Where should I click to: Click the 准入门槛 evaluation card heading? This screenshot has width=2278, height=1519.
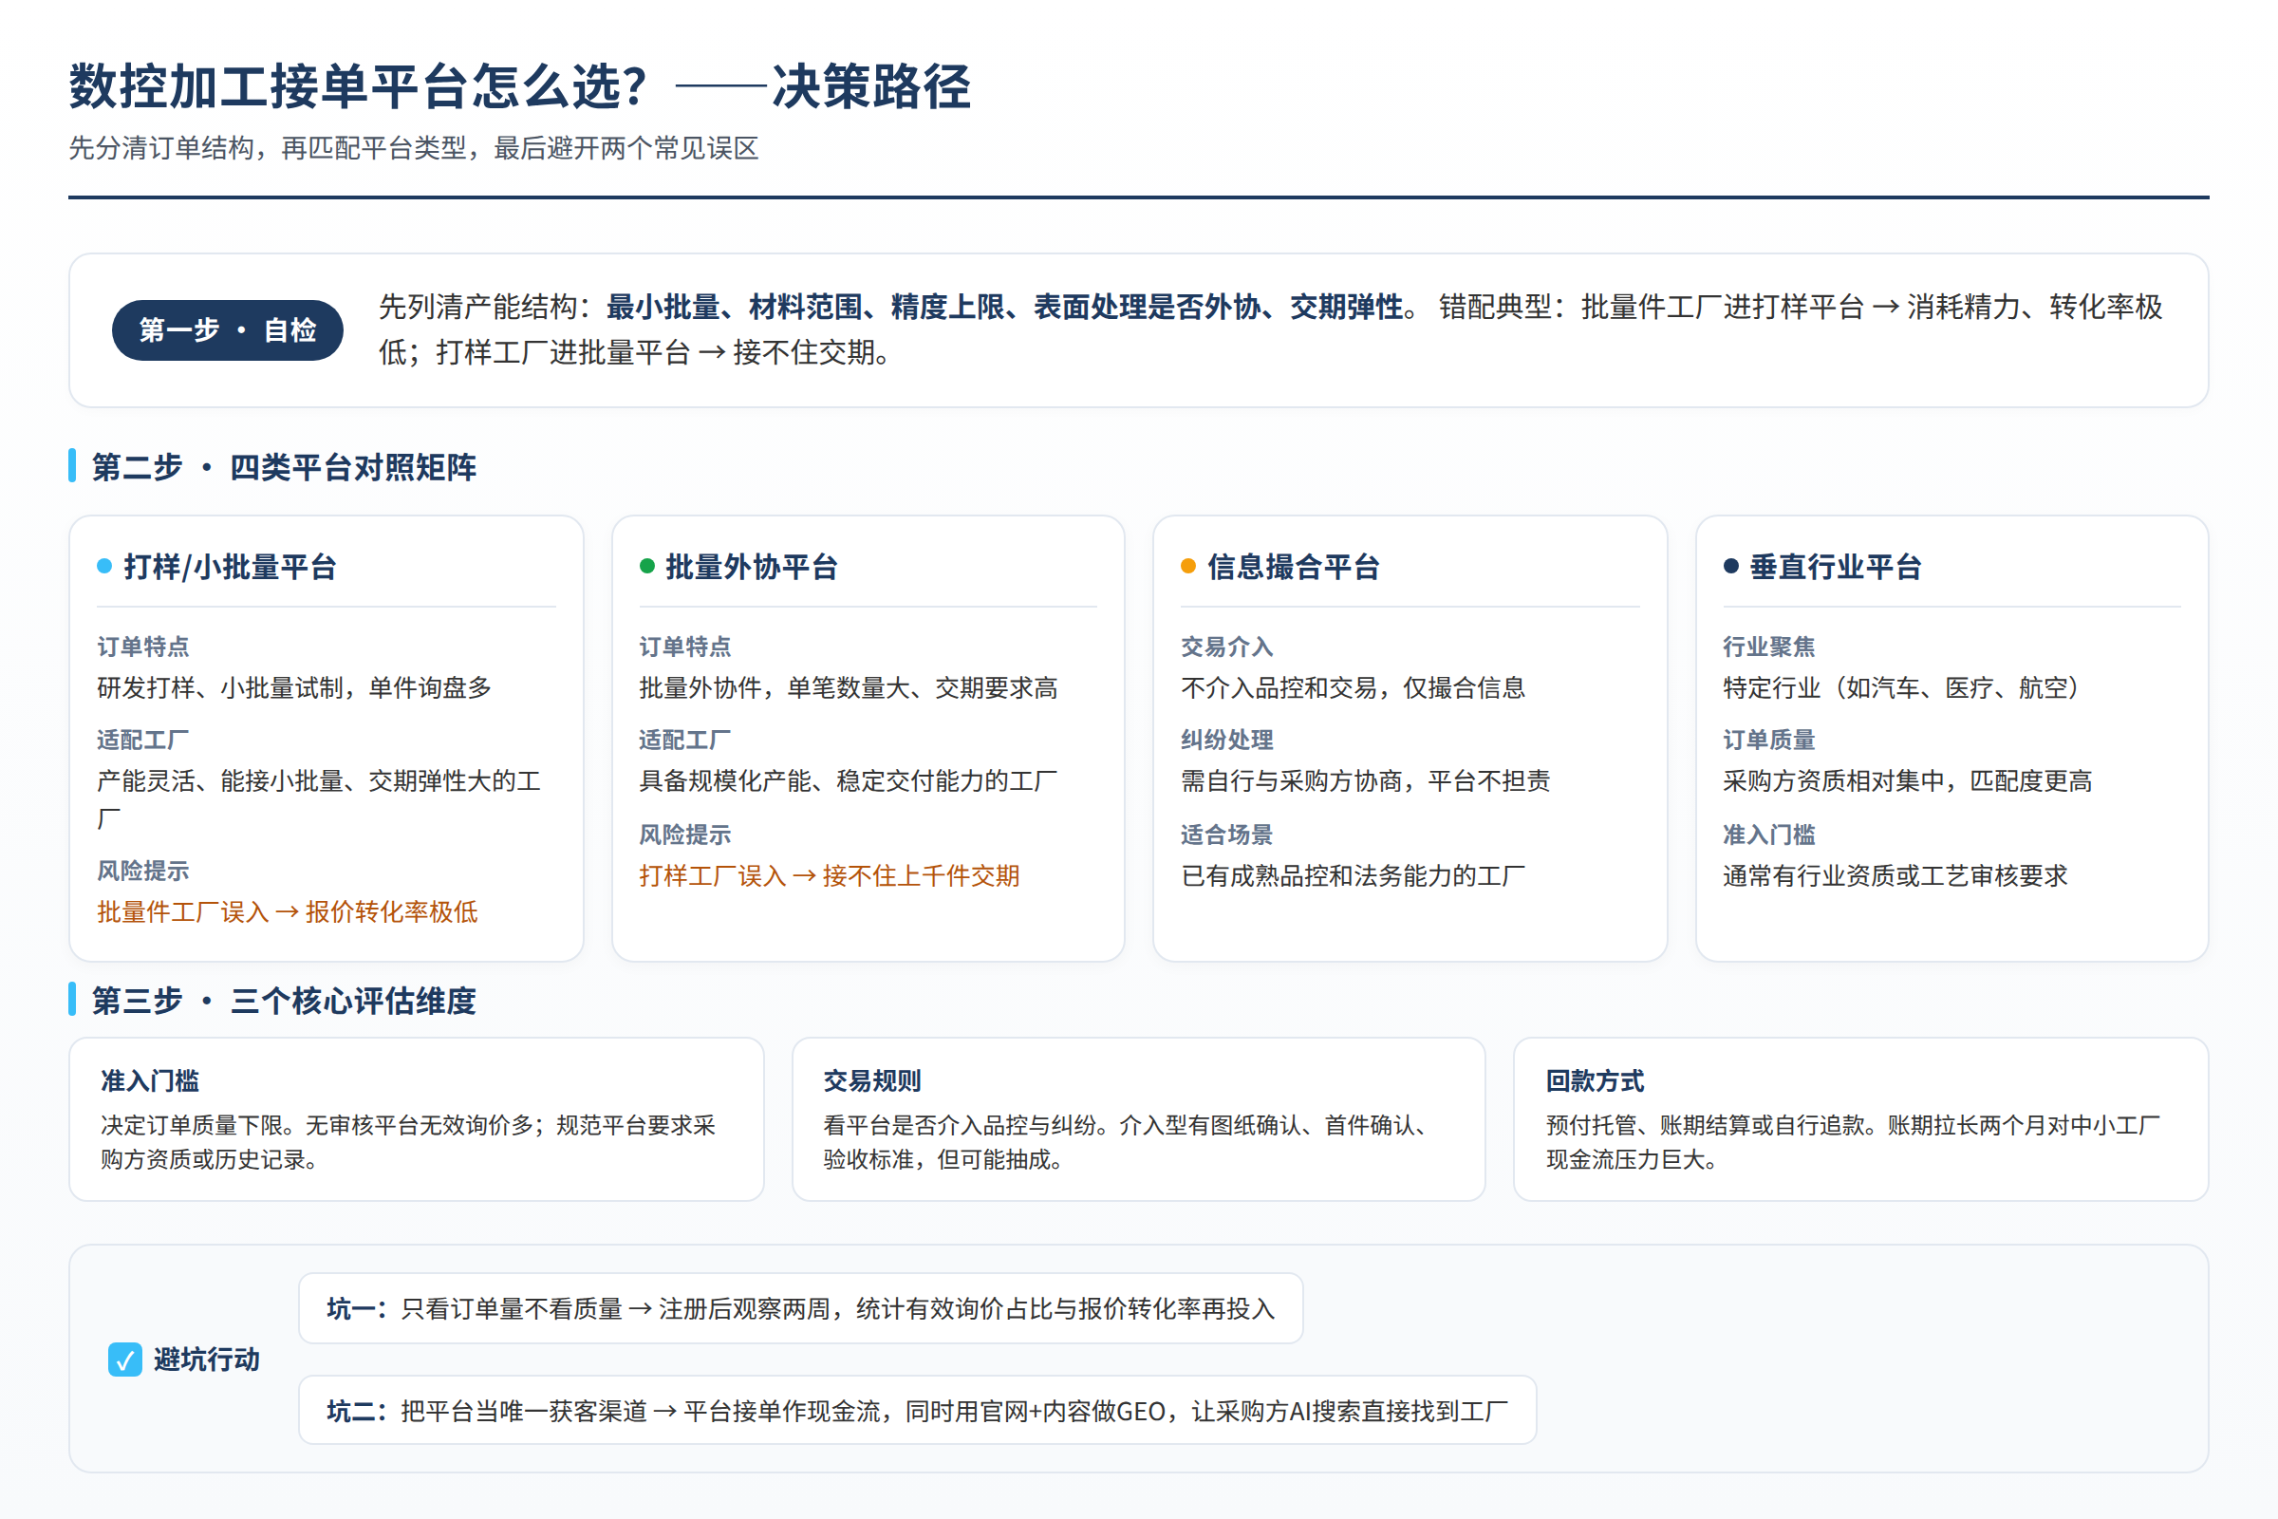[x=150, y=1080]
